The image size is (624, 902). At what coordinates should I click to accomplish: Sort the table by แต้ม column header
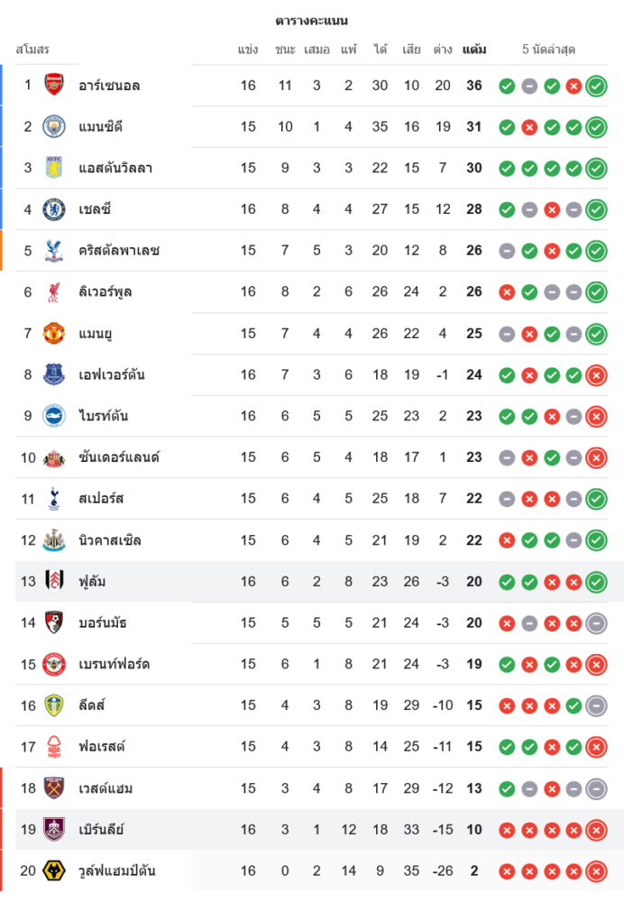coord(474,50)
